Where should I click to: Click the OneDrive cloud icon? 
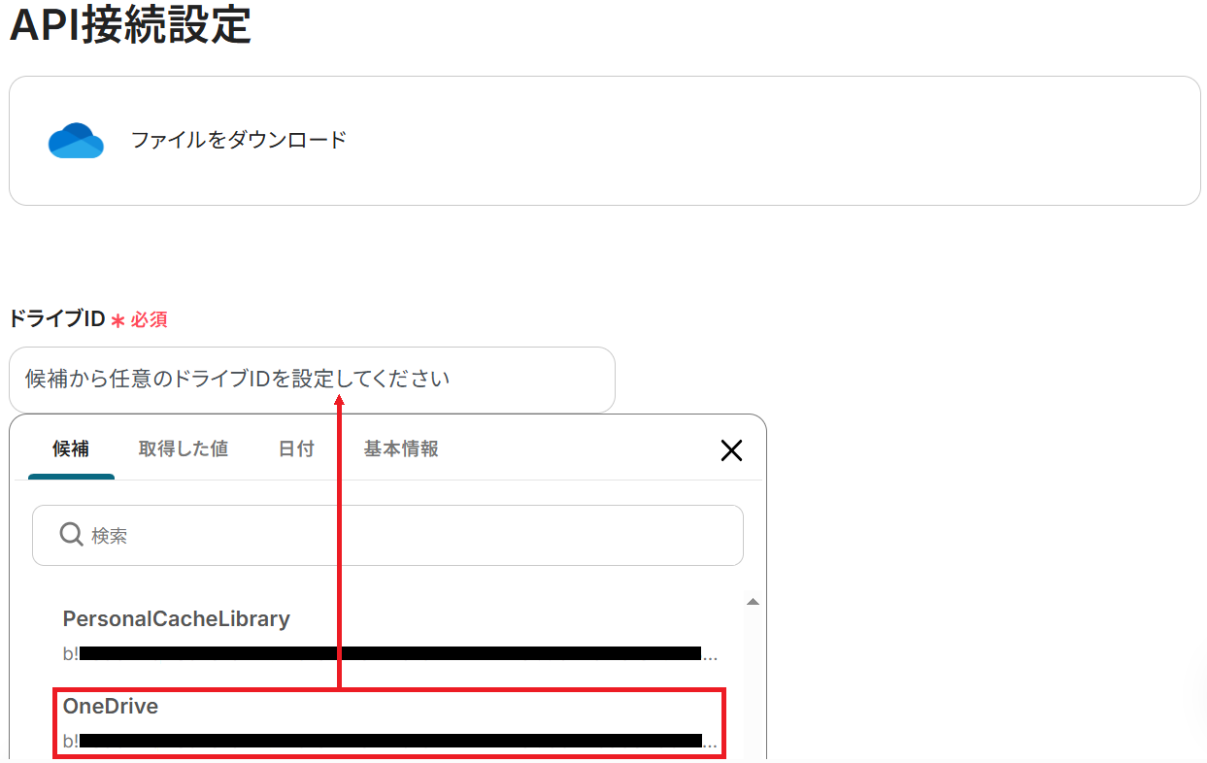click(x=76, y=141)
